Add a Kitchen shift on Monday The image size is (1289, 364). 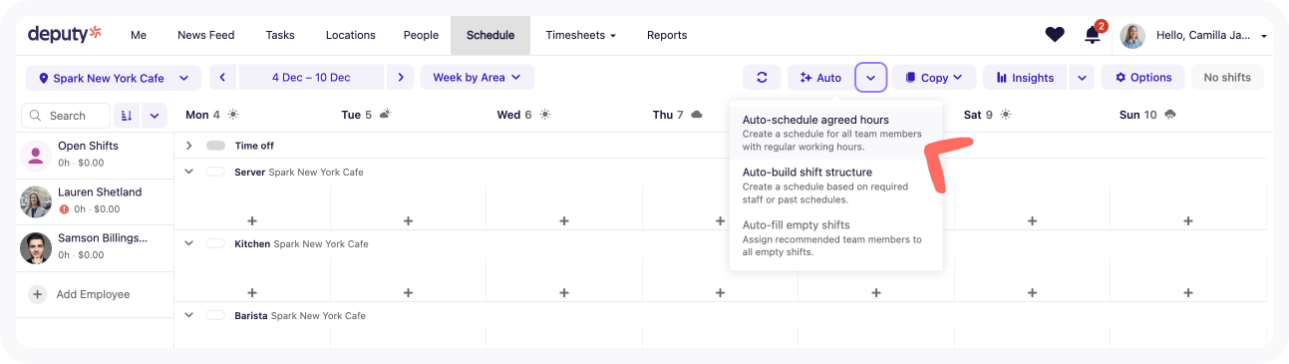pos(252,292)
